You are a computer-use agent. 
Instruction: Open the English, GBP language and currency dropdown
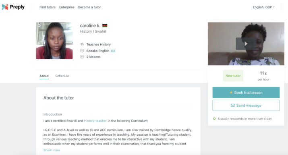coord(263,7)
